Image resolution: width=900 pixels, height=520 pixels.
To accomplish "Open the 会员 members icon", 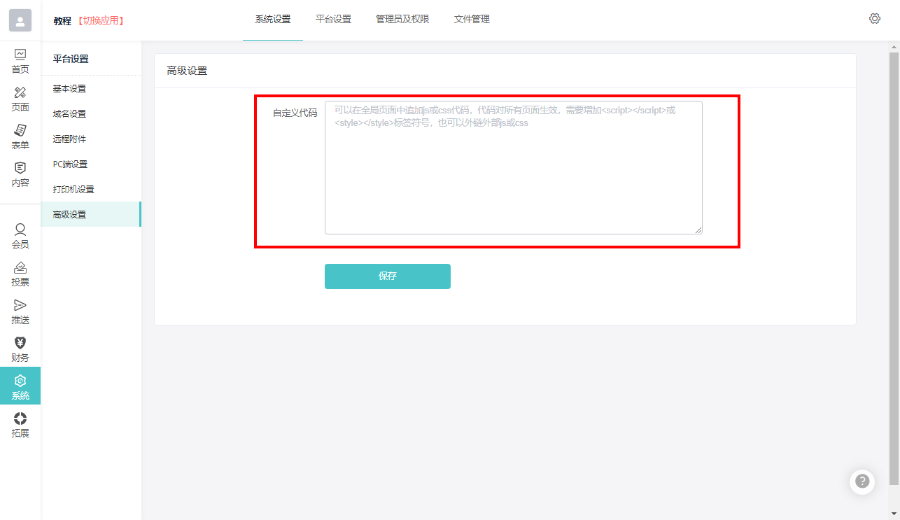I will 20,229.
